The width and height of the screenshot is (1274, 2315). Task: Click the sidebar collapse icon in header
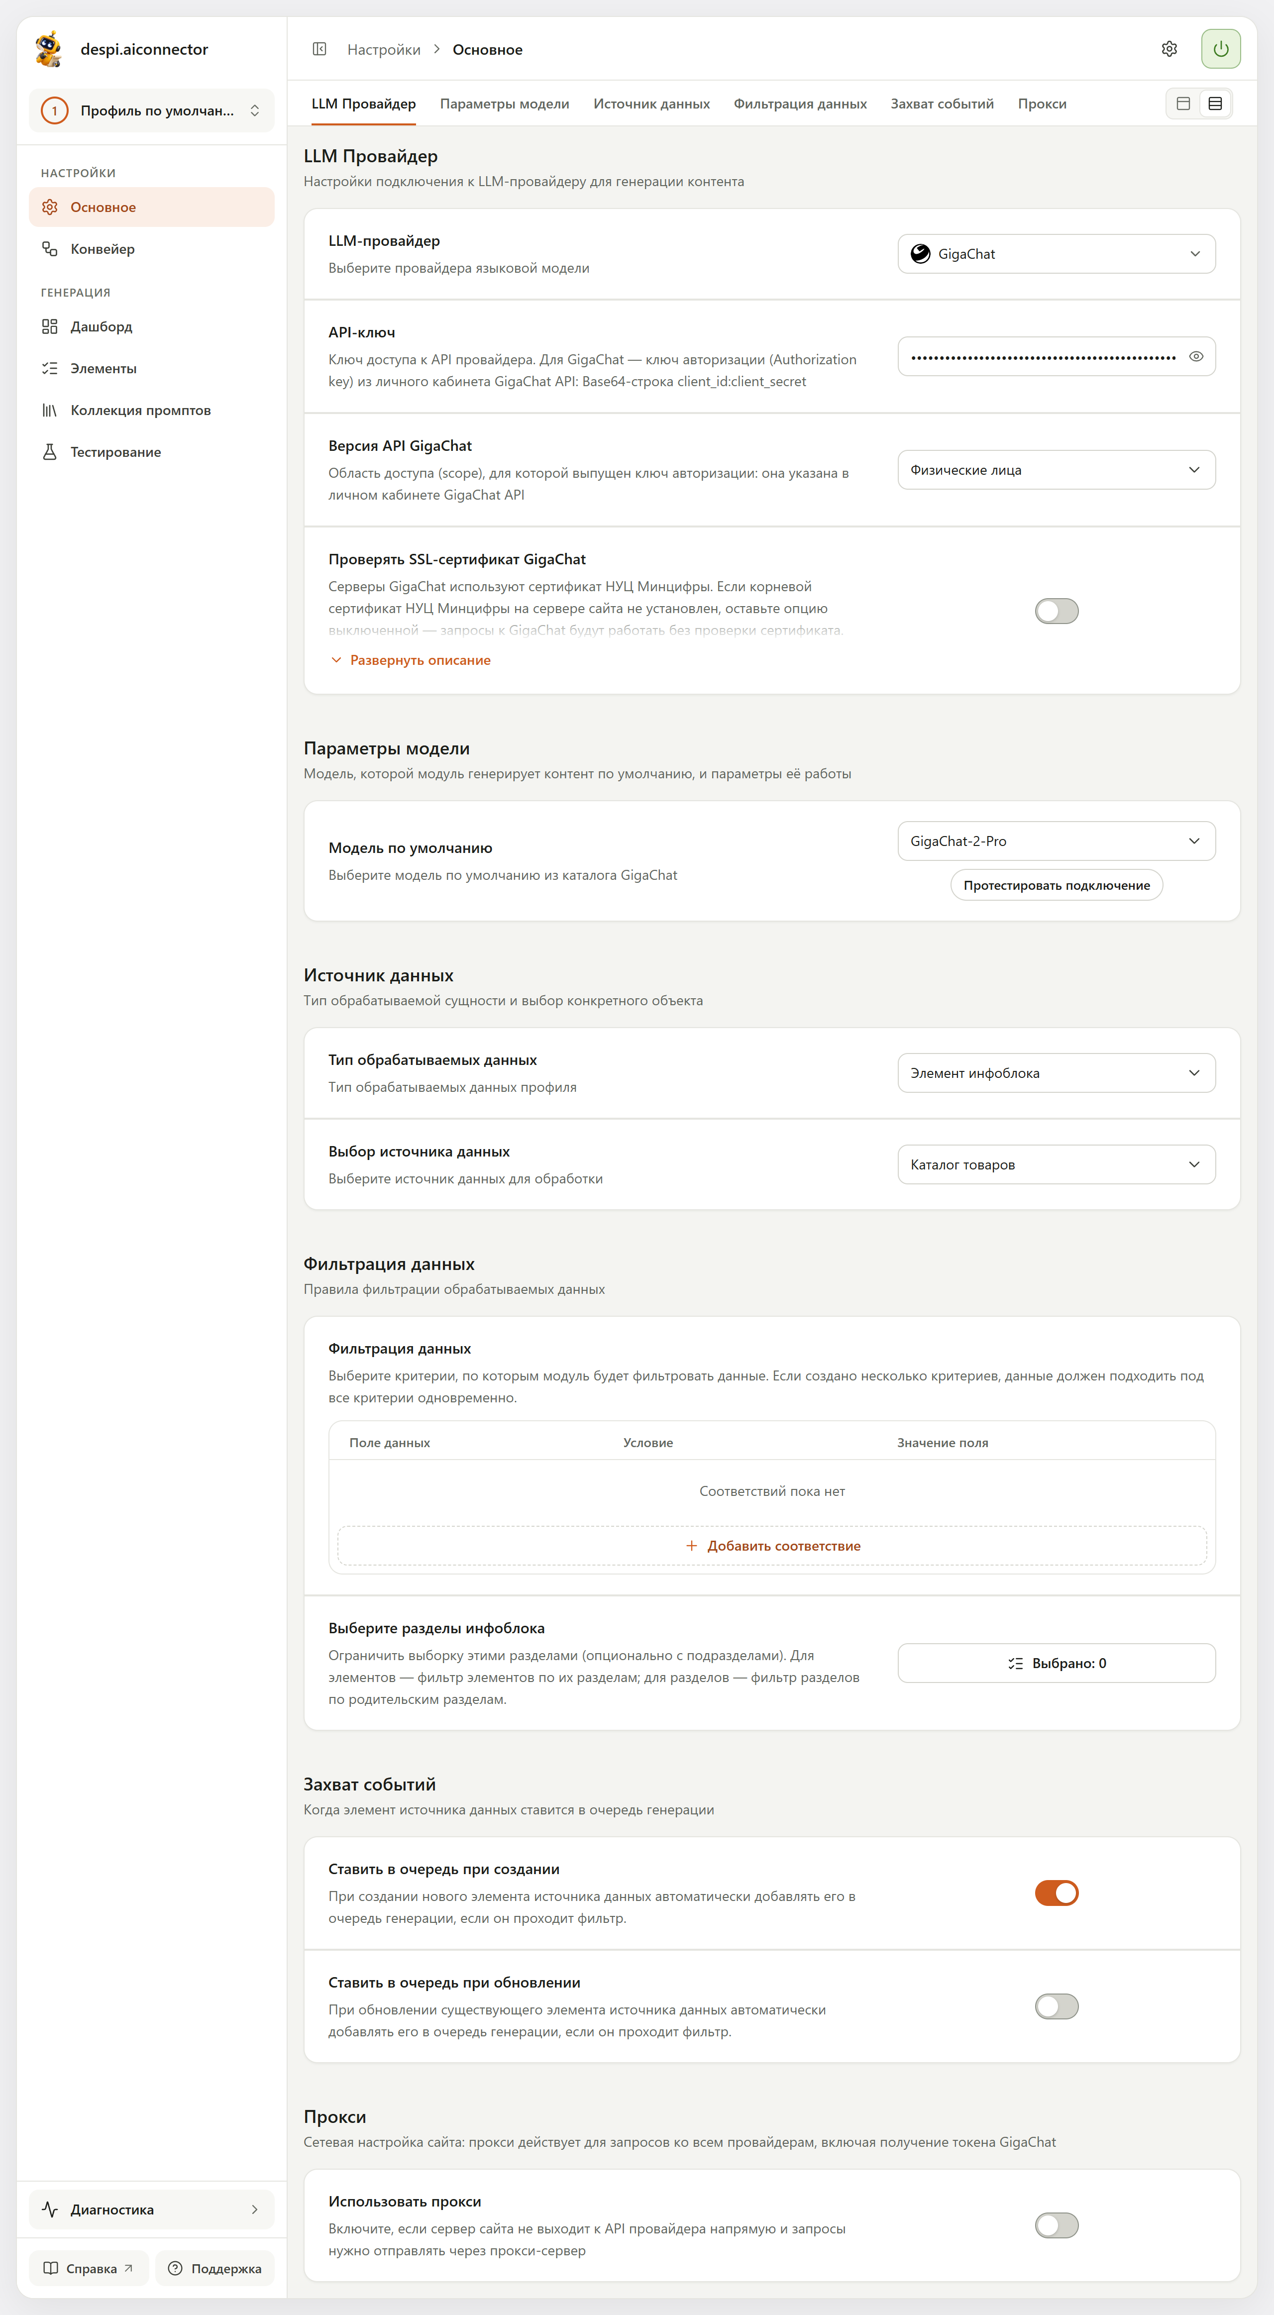[319, 49]
